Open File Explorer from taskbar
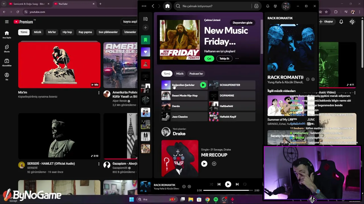This screenshot has width=364, height=204. coord(191,199)
